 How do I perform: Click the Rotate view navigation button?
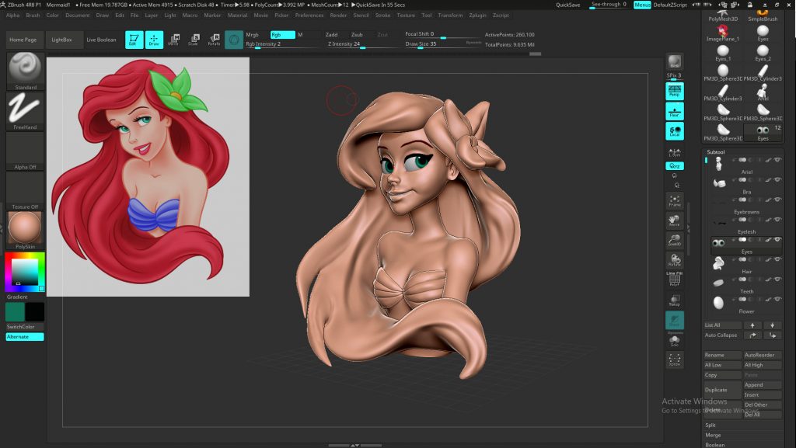tap(675, 260)
